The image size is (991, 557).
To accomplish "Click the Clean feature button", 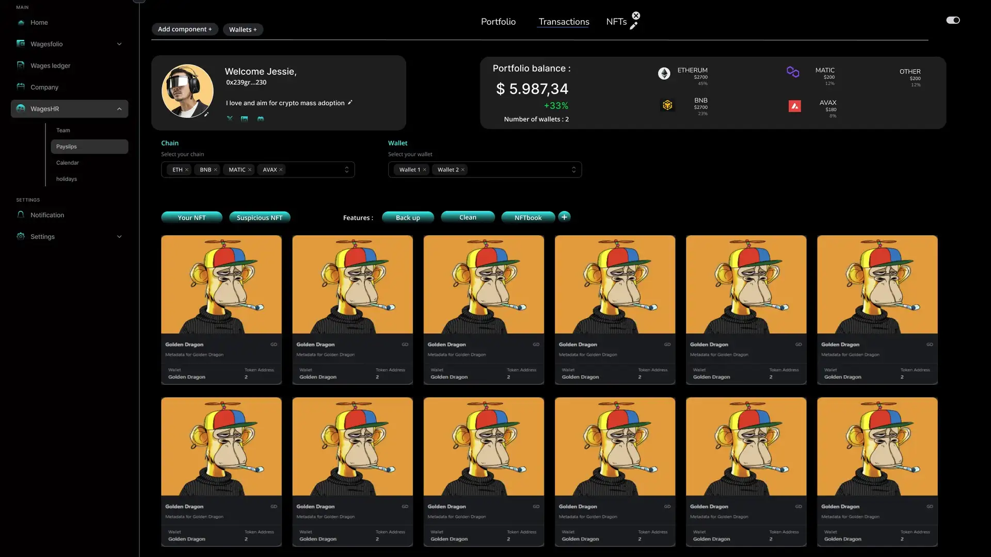I will pyautogui.click(x=468, y=217).
